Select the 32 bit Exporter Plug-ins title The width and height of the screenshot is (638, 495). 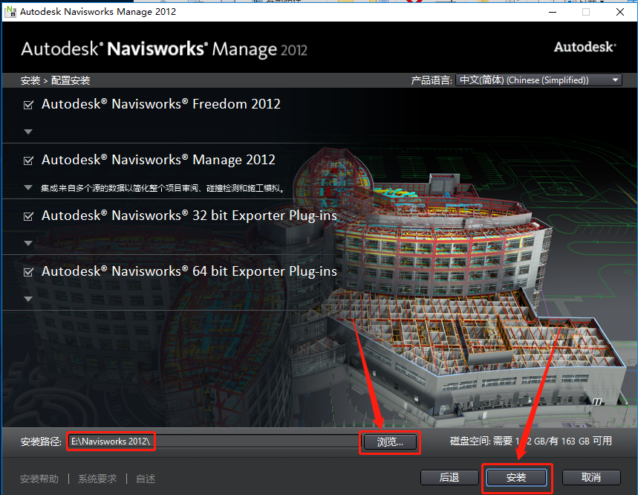(189, 216)
